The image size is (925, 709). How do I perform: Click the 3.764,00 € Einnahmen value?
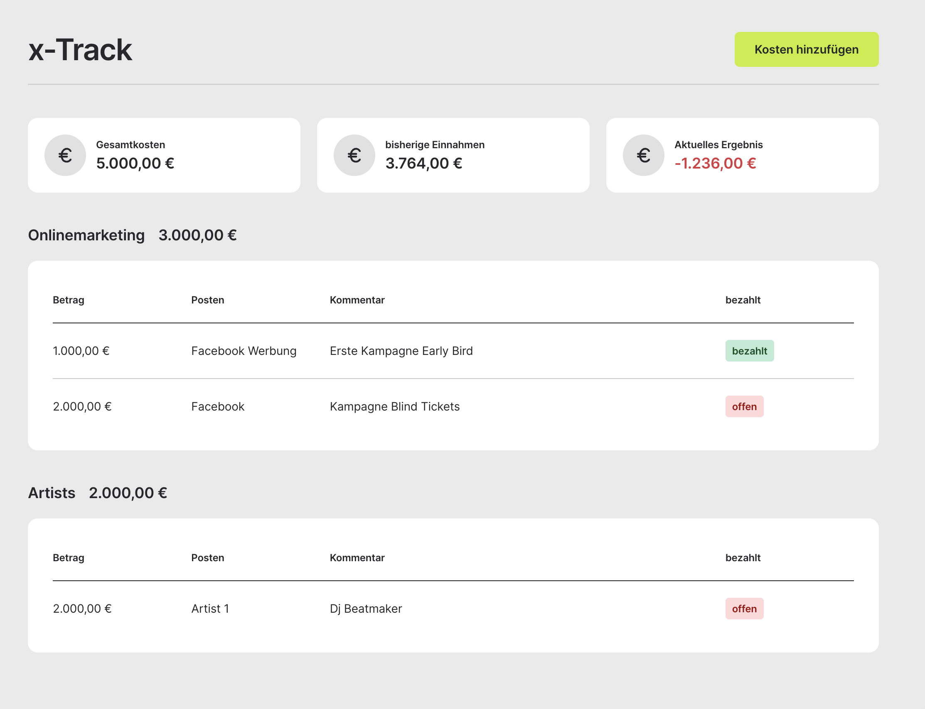point(423,163)
